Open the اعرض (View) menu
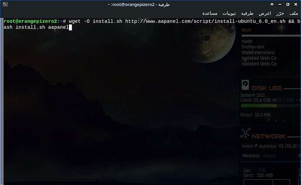Image resolution: width=301 pixels, height=185 pixels. [264, 13]
